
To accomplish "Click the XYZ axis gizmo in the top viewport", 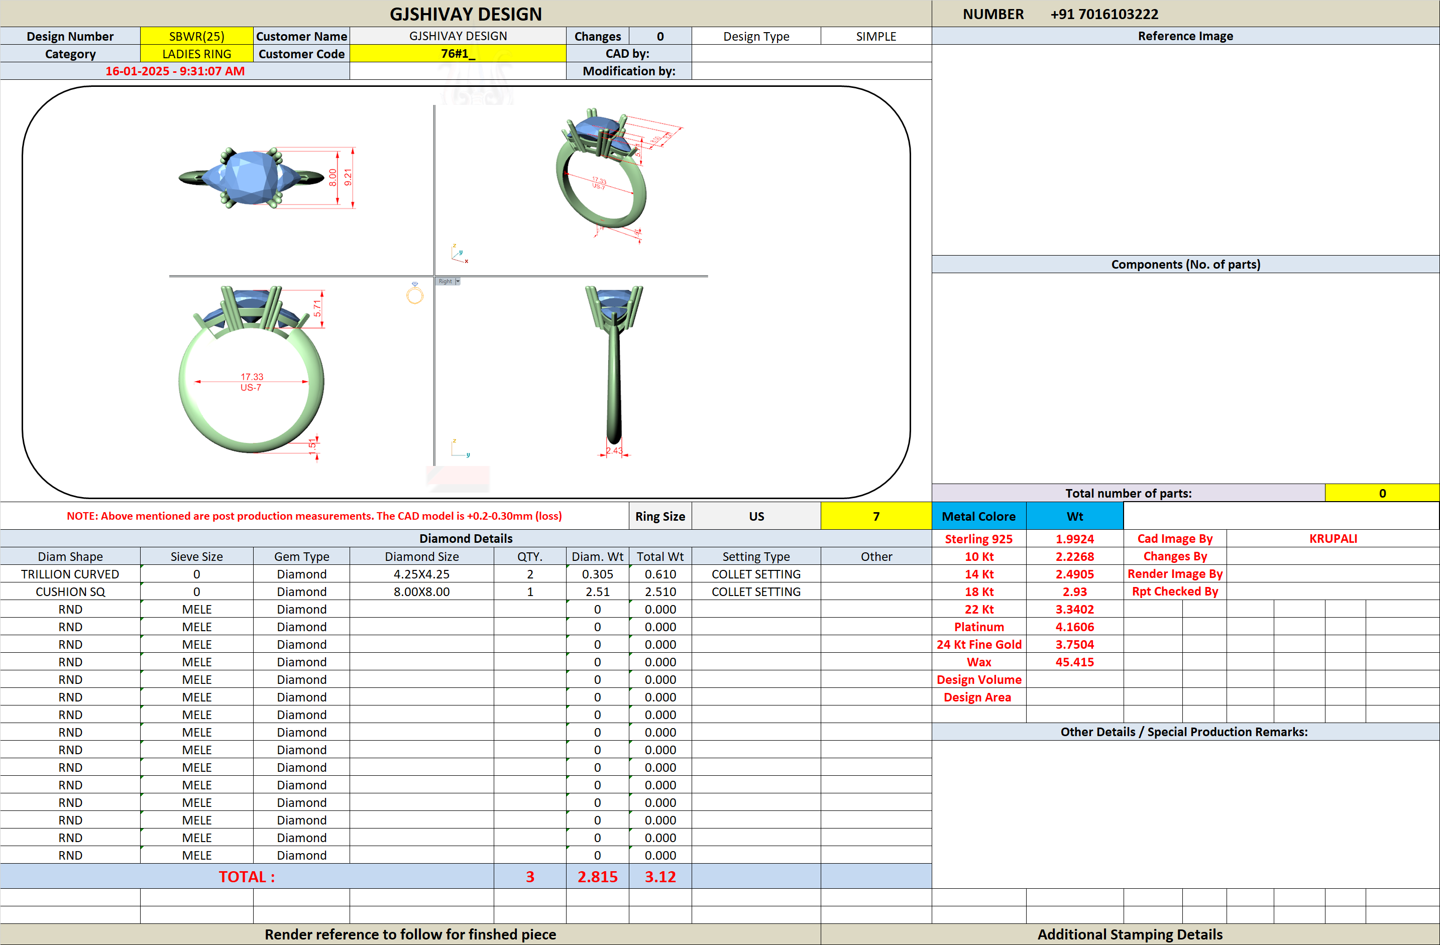I will [x=459, y=254].
